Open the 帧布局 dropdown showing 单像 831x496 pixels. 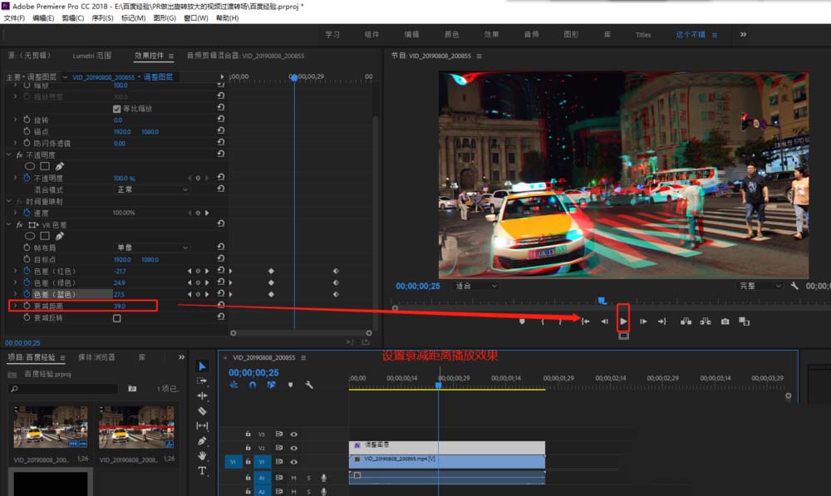pyautogui.click(x=151, y=248)
